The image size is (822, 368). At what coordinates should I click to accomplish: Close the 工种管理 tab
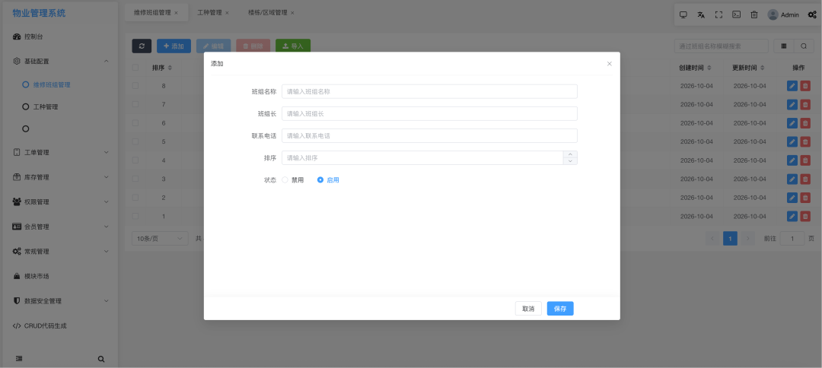click(227, 13)
